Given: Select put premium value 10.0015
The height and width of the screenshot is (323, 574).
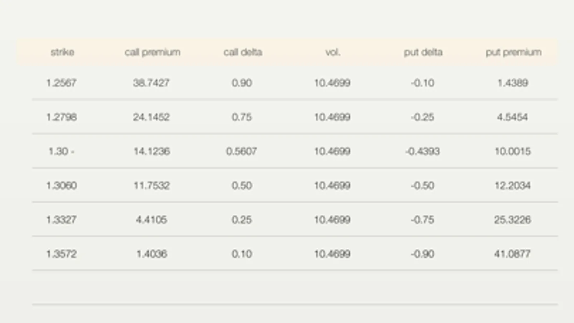Looking at the screenshot, I should coord(512,151).
